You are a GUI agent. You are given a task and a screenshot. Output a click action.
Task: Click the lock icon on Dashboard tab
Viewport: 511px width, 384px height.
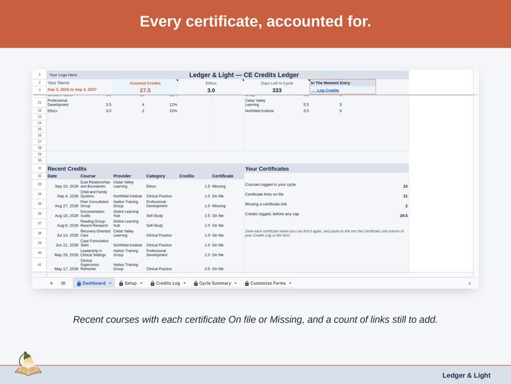tap(79, 283)
